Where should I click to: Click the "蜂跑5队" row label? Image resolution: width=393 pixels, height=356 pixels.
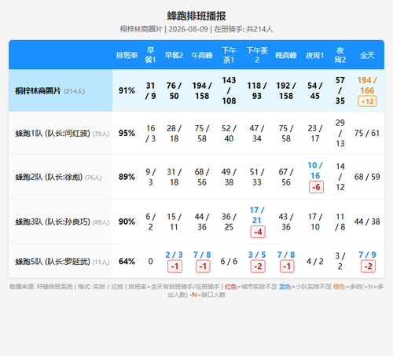(x=62, y=262)
